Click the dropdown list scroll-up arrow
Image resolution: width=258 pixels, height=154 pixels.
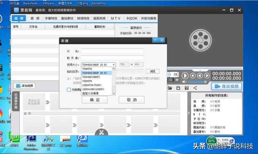point(114,68)
